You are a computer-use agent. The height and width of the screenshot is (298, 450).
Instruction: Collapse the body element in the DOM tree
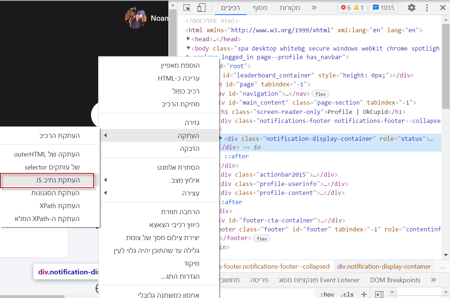[x=188, y=48]
